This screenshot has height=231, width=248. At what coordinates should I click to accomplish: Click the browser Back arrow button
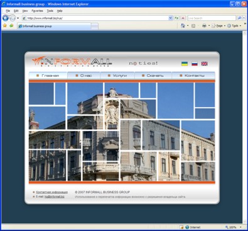click(6, 18)
